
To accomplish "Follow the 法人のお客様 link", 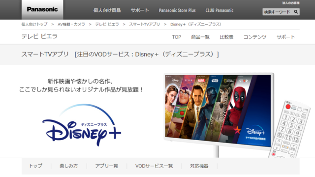I will pyautogui.click(x=291, y=3).
